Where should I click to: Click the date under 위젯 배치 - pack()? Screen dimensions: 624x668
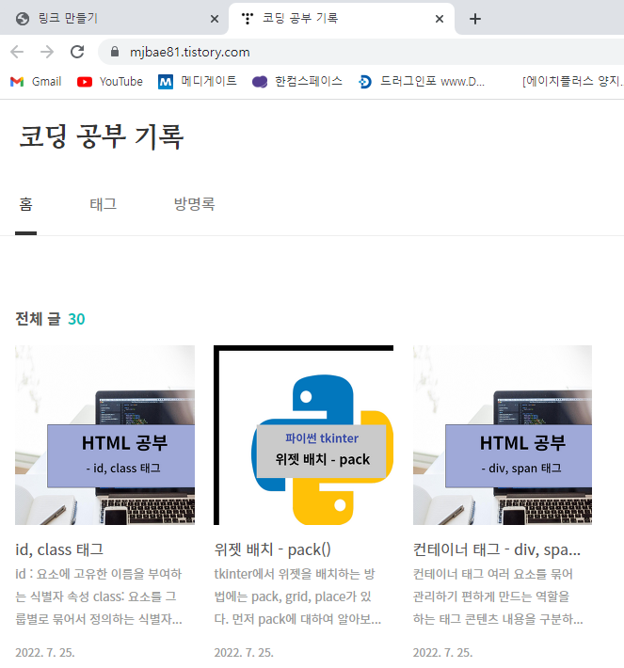[244, 653]
